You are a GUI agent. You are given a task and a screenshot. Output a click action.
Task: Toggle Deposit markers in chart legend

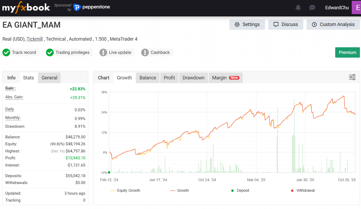click(240, 190)
